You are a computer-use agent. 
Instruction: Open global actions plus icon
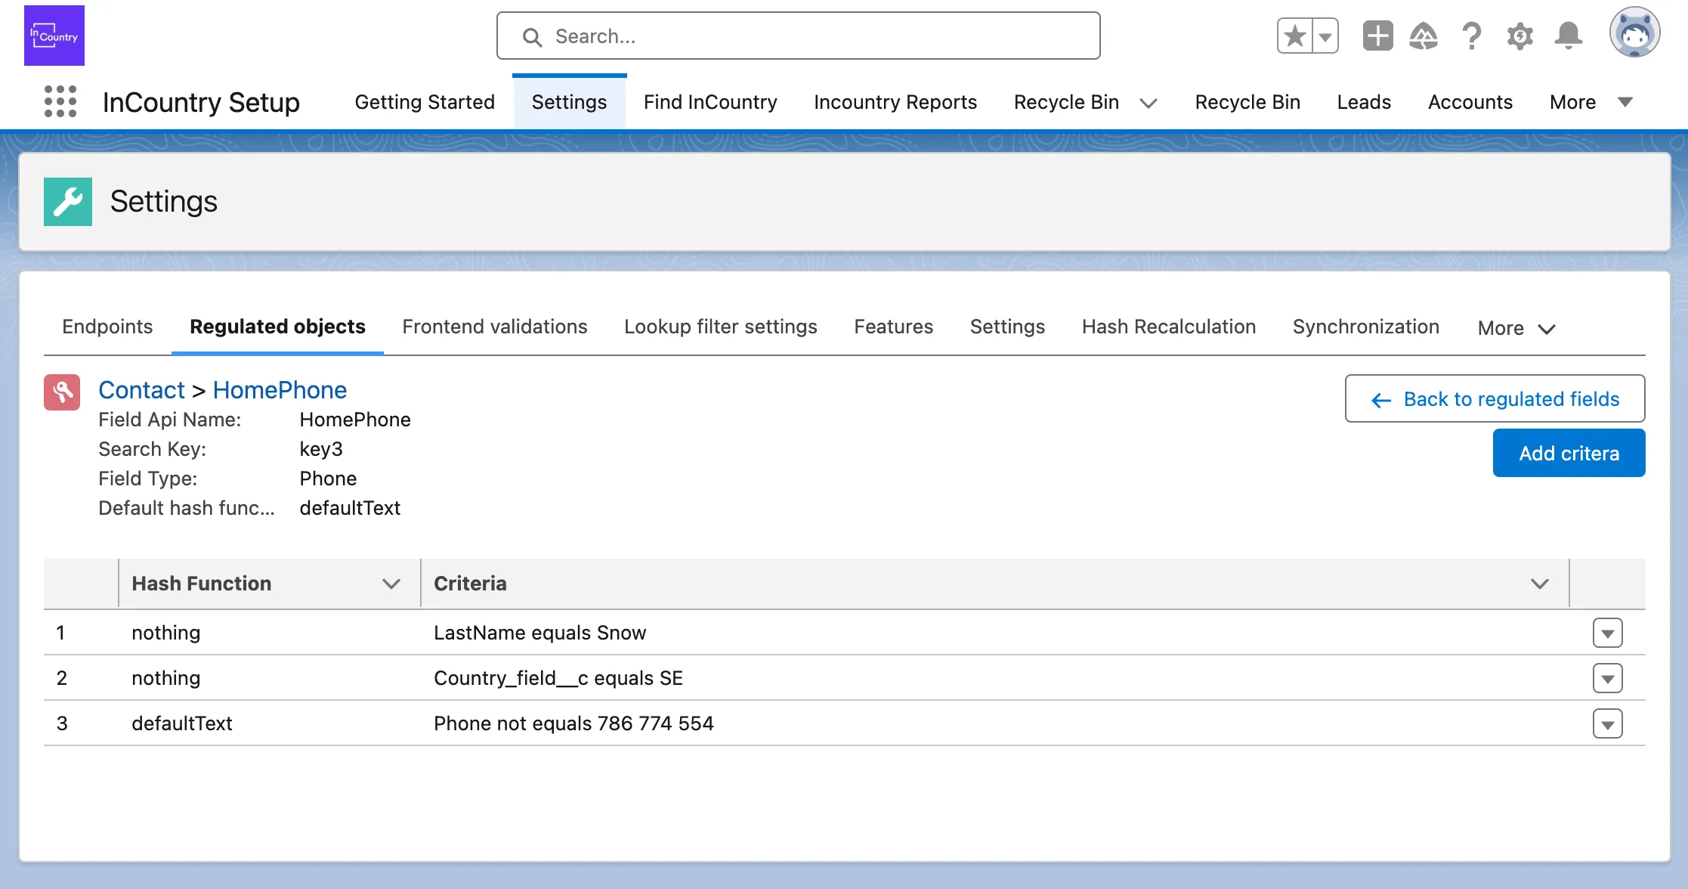(1377, 36)
